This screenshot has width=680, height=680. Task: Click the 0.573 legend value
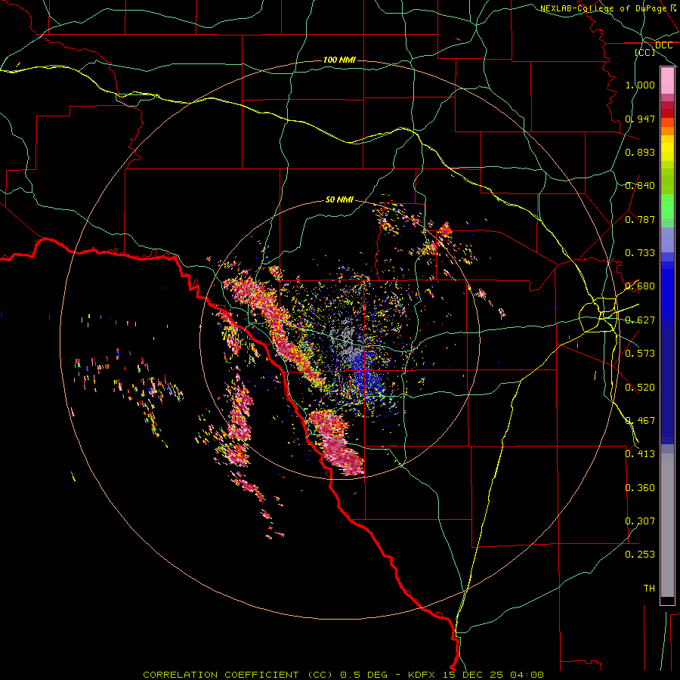640,354
